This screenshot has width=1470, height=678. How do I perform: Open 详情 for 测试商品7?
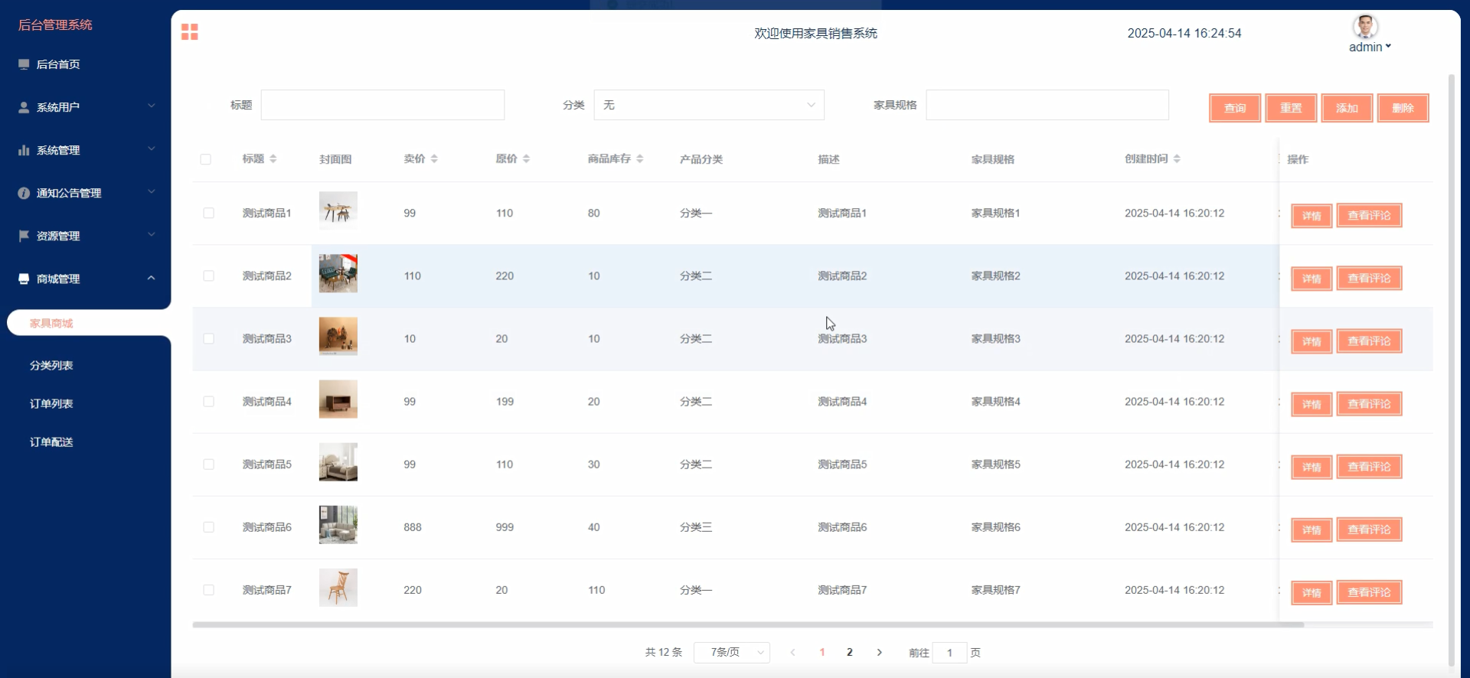pos(1312,592)
